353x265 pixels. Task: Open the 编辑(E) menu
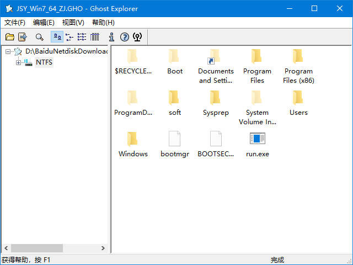point(44,23)
